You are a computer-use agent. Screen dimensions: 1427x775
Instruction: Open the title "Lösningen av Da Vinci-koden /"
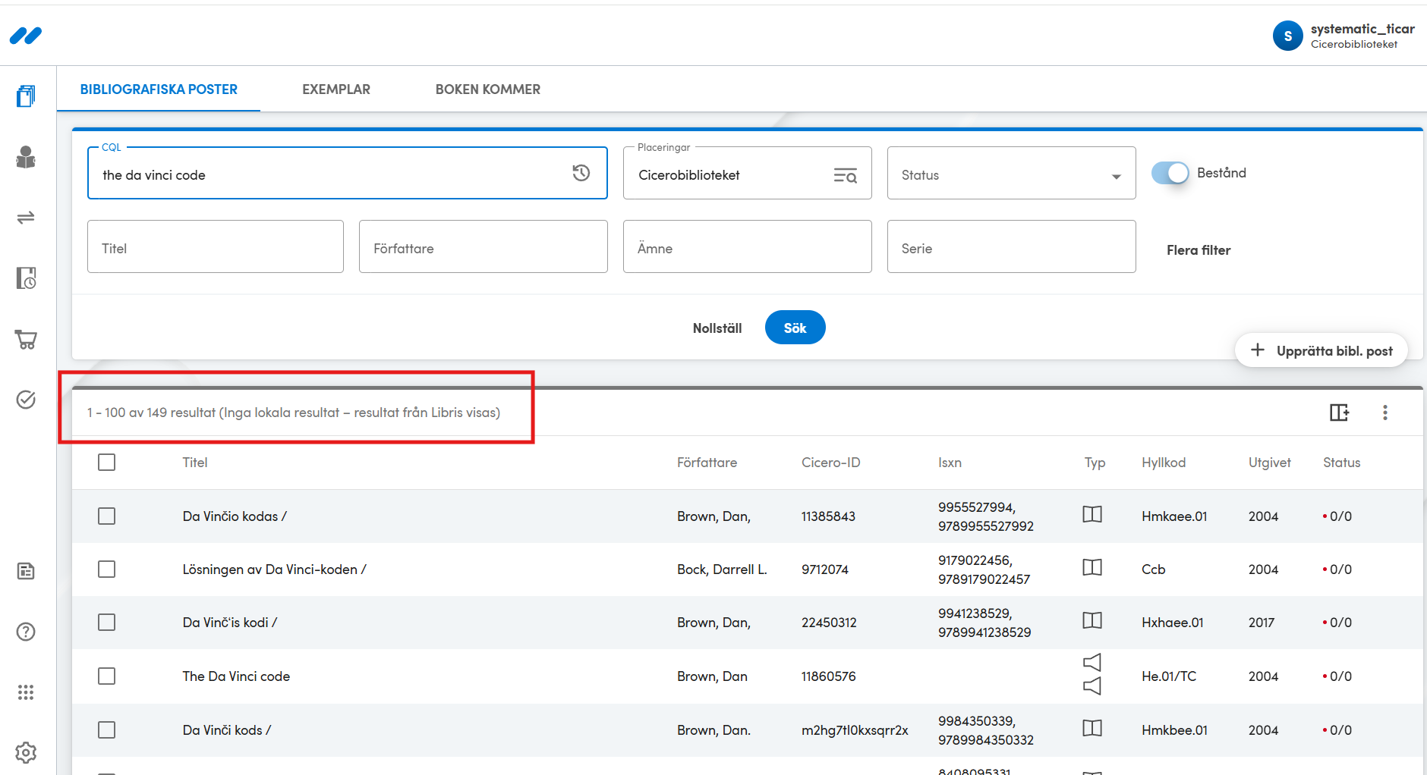click(274, 569)
